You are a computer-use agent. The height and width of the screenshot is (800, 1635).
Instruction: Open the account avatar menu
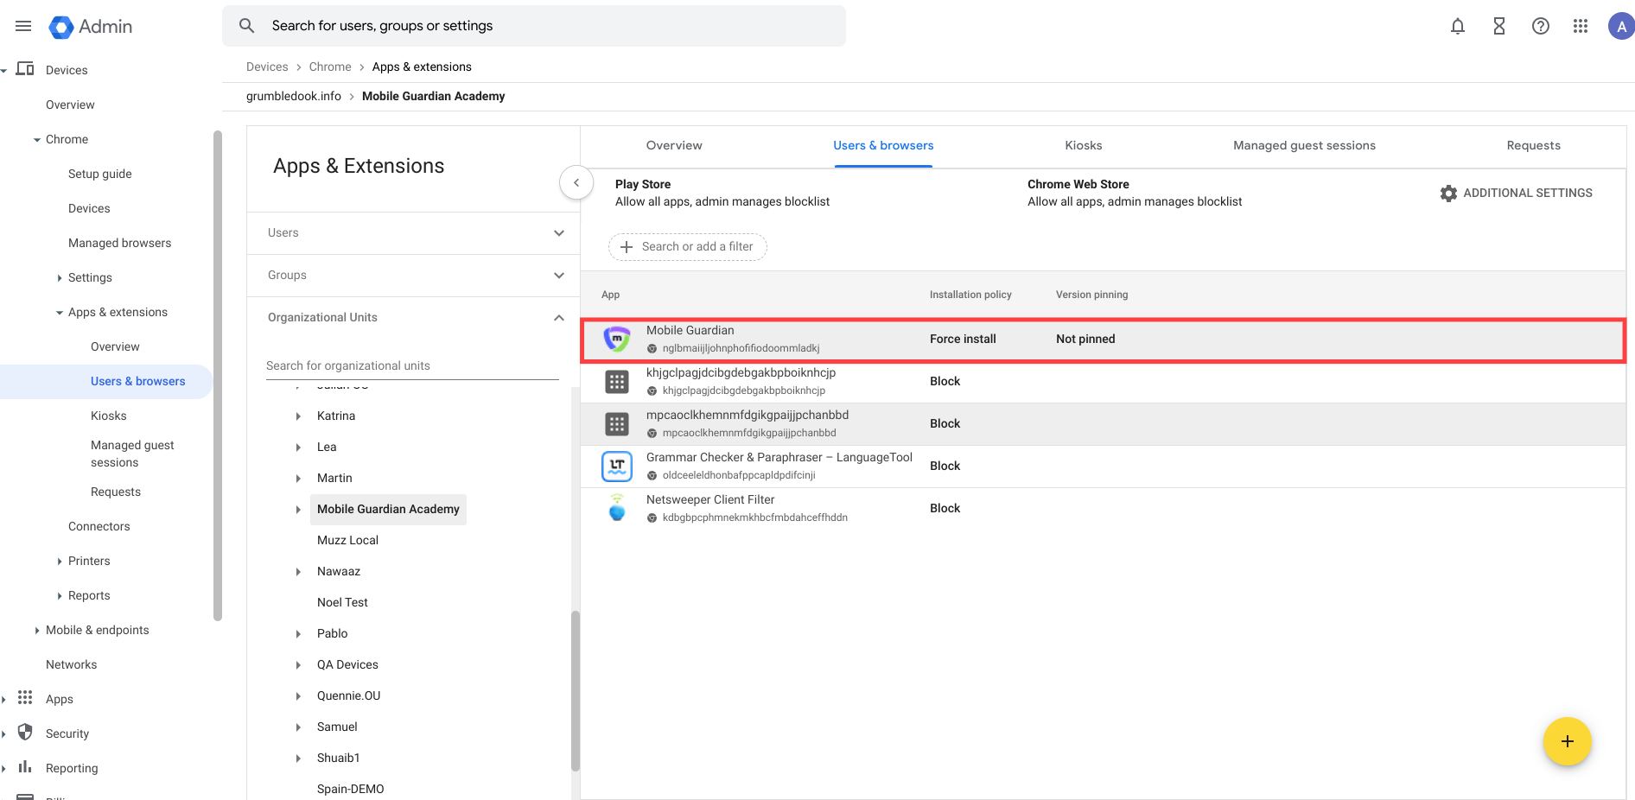[1620, 26]
